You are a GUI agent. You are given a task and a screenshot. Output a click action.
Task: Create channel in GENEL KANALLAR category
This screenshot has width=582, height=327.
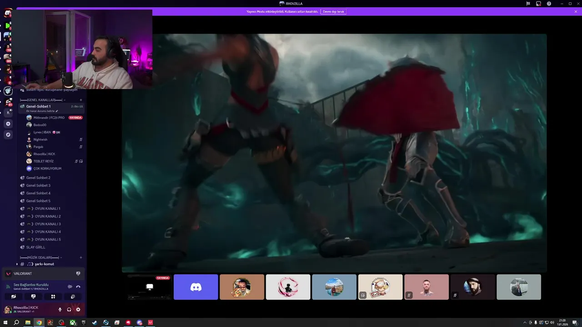tap(81, 100)
